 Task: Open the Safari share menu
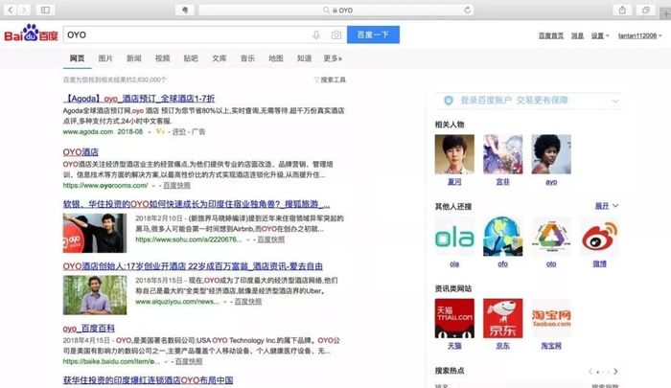click(622, 10)
